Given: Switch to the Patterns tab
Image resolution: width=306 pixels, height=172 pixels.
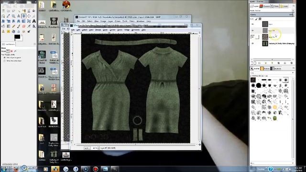Looking at the screenshot, I should pyautogui.click(x=265, y=68).
